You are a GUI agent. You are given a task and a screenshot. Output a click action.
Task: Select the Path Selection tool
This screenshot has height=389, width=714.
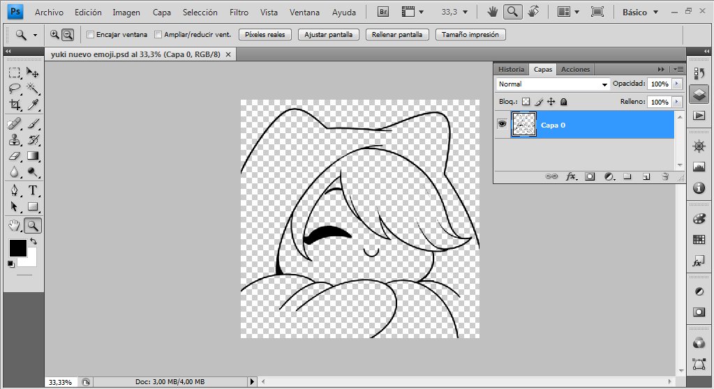15,206
